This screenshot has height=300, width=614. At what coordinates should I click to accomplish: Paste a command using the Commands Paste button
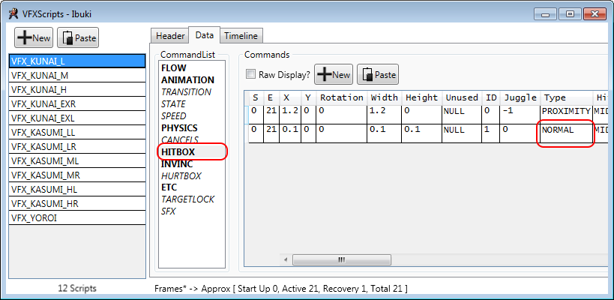378,74
